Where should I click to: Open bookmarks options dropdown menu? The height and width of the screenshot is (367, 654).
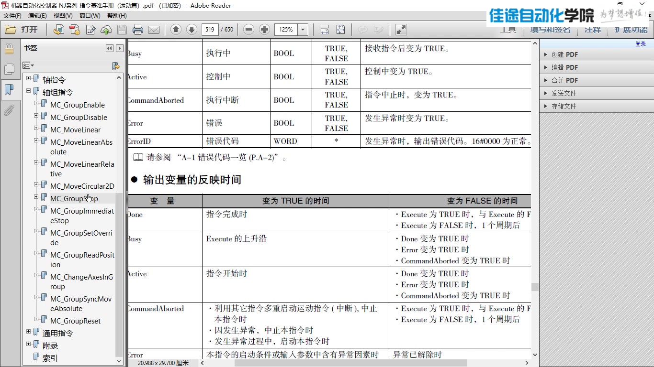[28, 65]
